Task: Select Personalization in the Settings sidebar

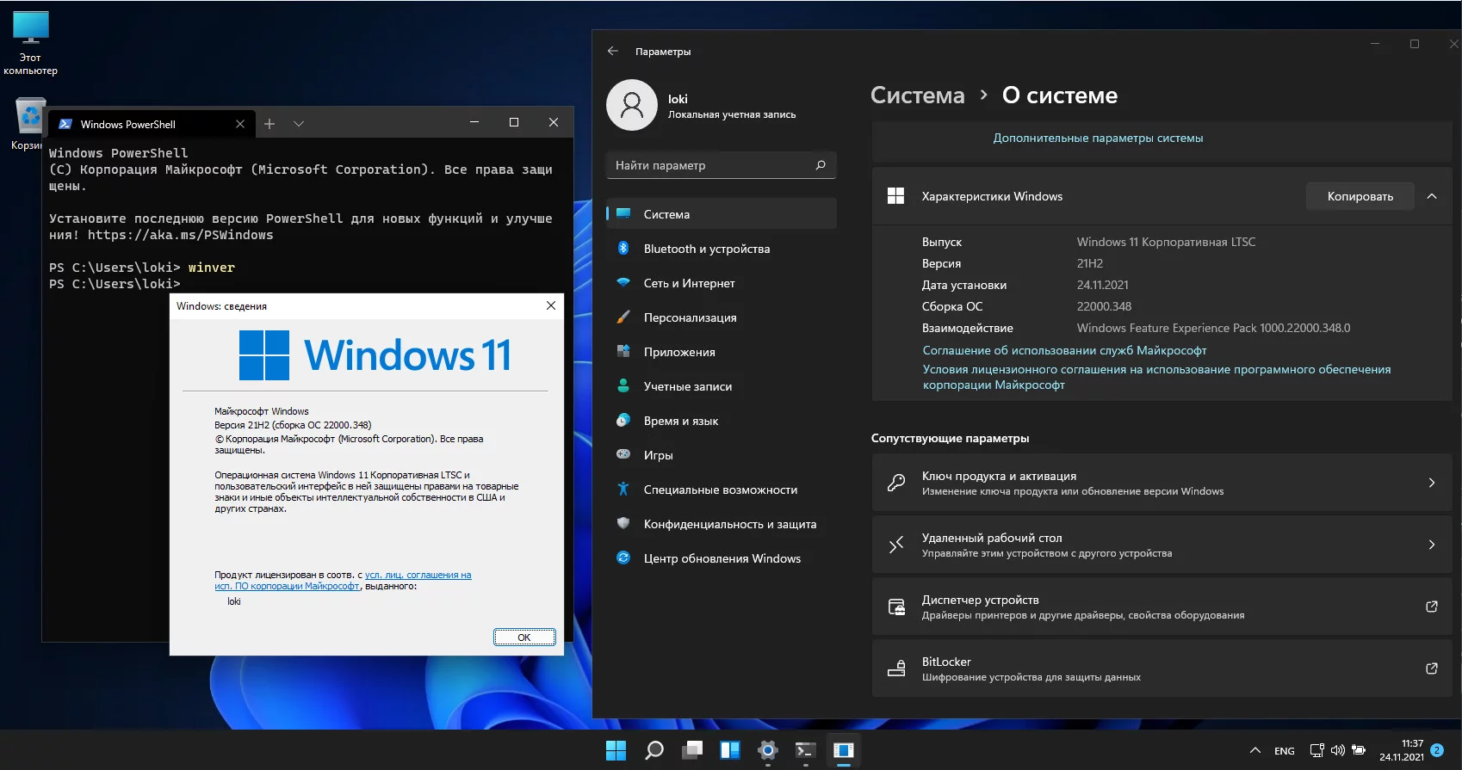Action: pos(690,317)
